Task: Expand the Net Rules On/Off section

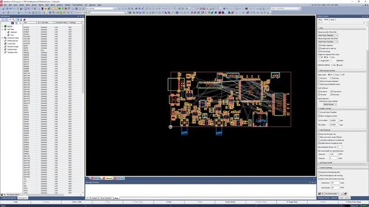Action: pos(342,163)
